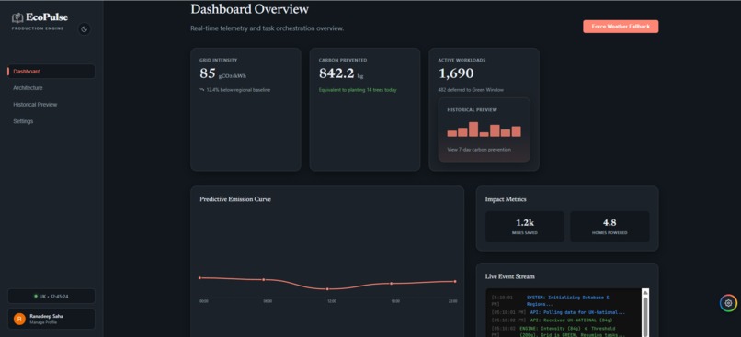Toggle dark mode with the moon icon
Image resolution: width=741 pixels, height=337 pixels.
coord(85,29)
